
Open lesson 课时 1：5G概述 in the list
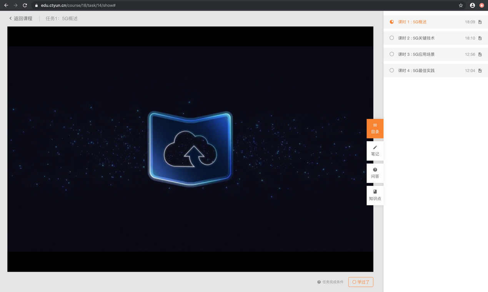[x=412, y=22]
